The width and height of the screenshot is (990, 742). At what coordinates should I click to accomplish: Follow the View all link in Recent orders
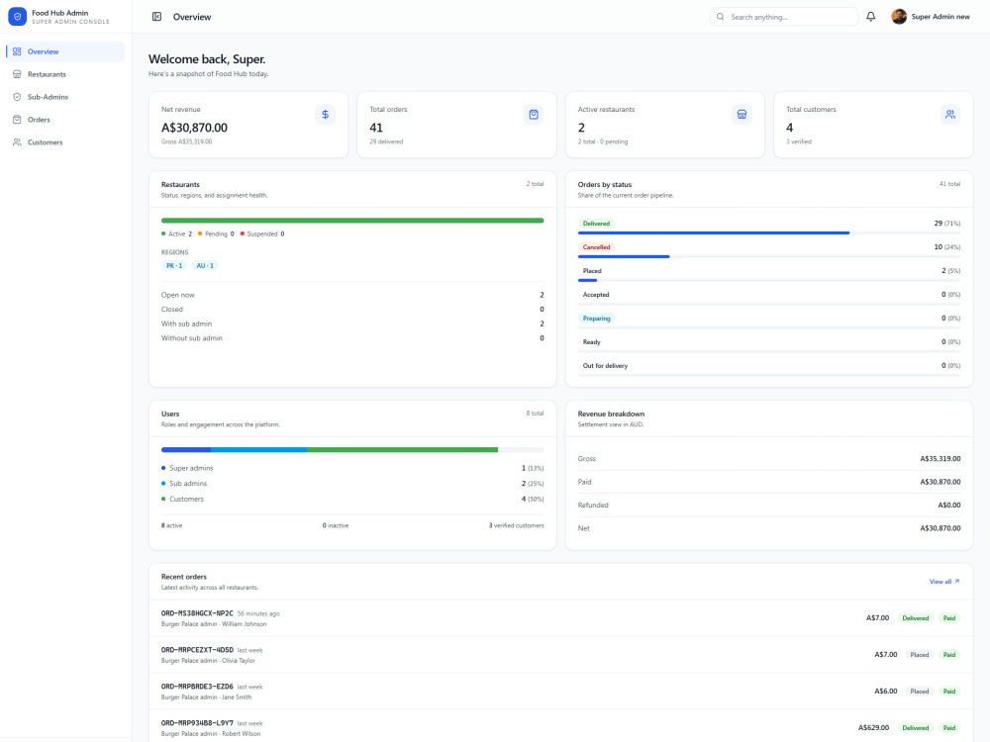click(943, 581)
